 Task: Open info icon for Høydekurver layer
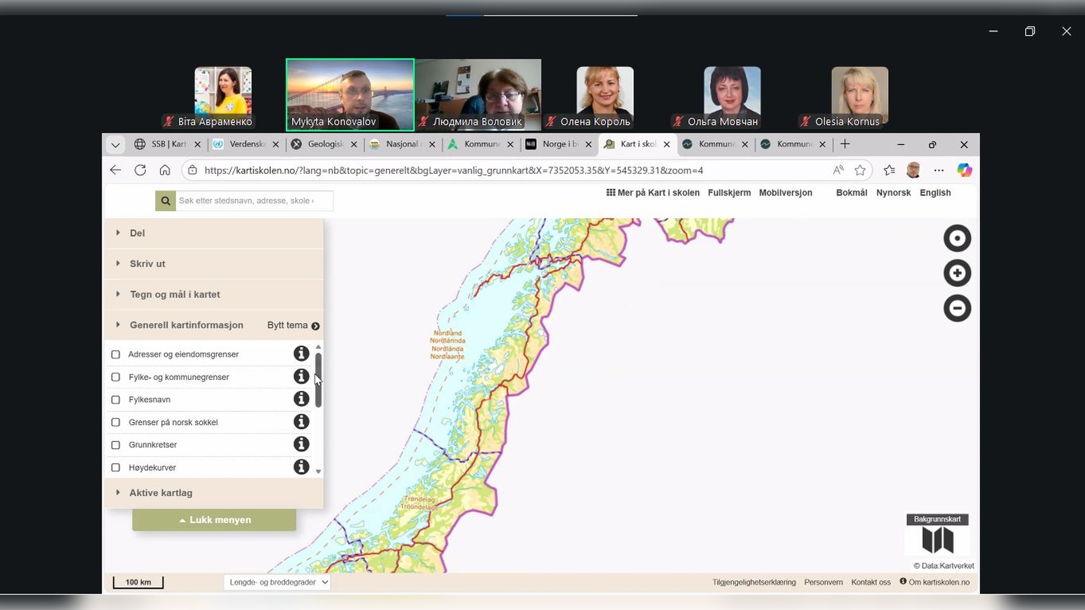(301, 467)
